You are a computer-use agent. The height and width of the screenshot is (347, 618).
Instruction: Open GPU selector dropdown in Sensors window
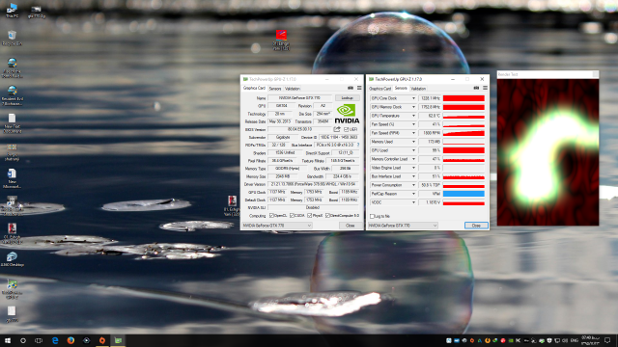point(403,226)
